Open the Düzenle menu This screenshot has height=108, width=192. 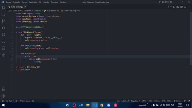click(x=16, y=2)
